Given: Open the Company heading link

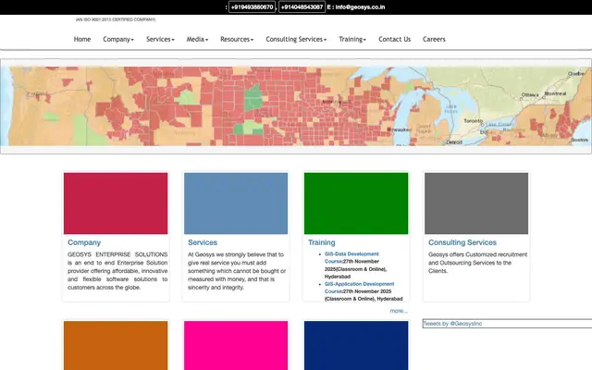Looking at the screenshot, I should click(84, 242).
